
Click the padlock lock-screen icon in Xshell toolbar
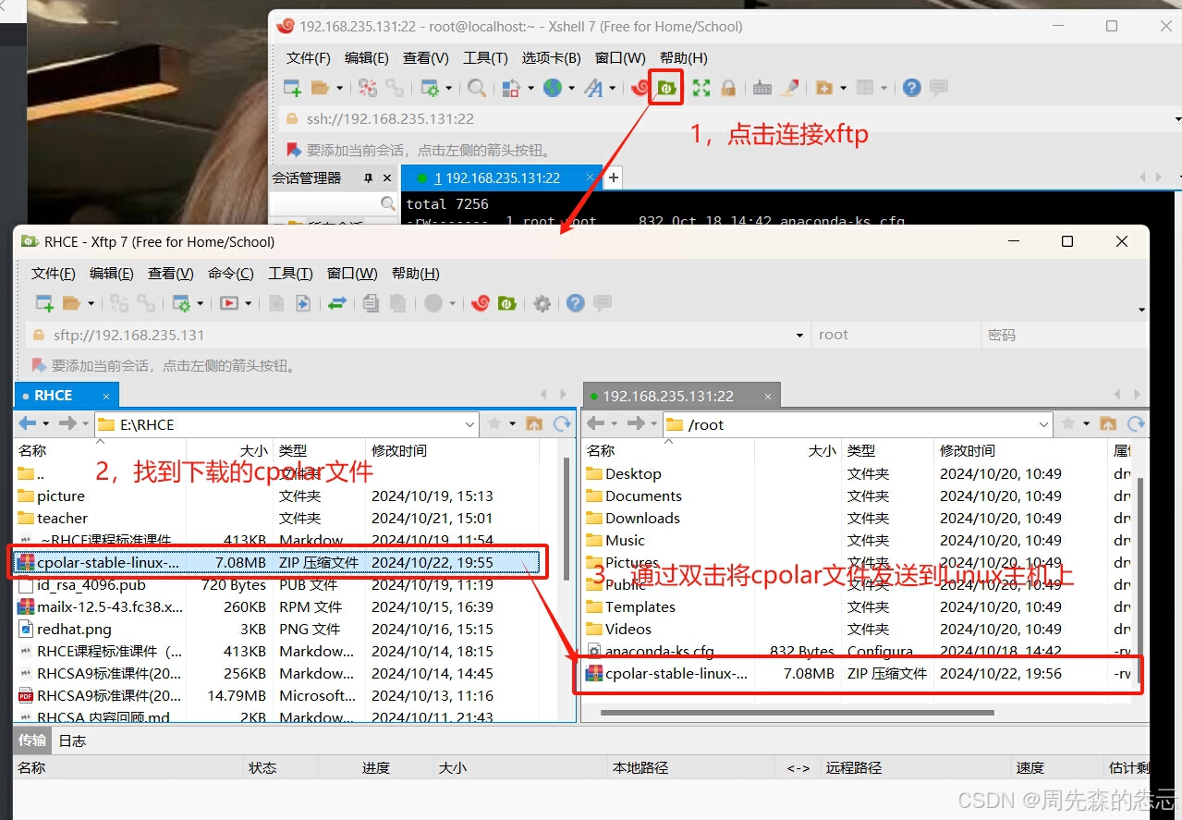[x=728, y=88]
